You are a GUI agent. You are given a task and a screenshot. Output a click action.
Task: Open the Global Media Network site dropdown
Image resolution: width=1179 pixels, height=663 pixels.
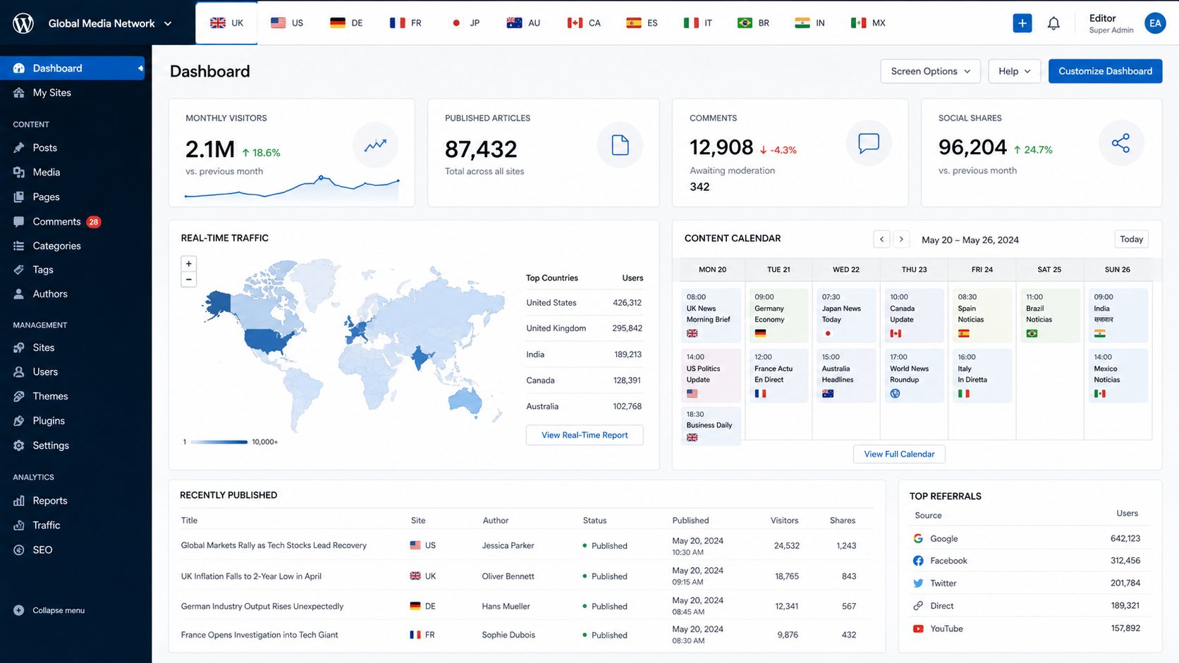(110, 23)
